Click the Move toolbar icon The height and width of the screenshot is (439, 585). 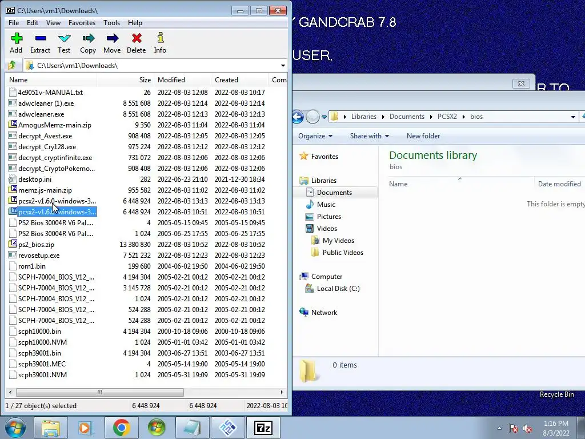pyautogui.click(x=112, y=43)
